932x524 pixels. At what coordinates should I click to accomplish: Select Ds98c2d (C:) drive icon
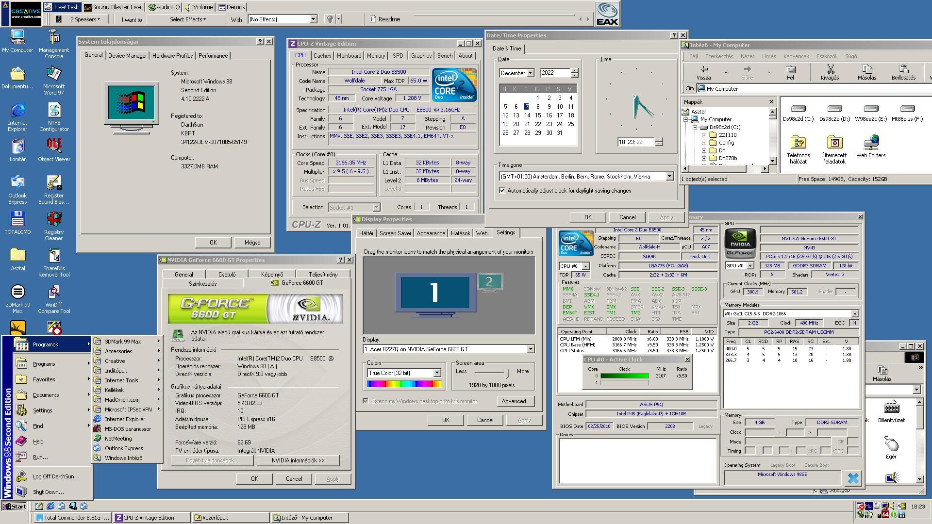799,113
